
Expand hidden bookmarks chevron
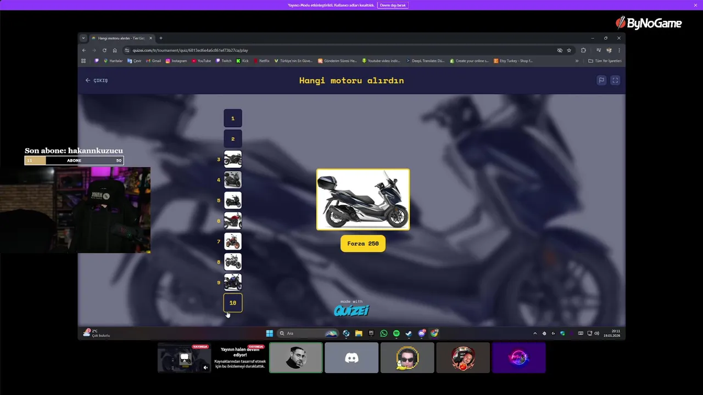pyautogui.click(x=577, y=61)
